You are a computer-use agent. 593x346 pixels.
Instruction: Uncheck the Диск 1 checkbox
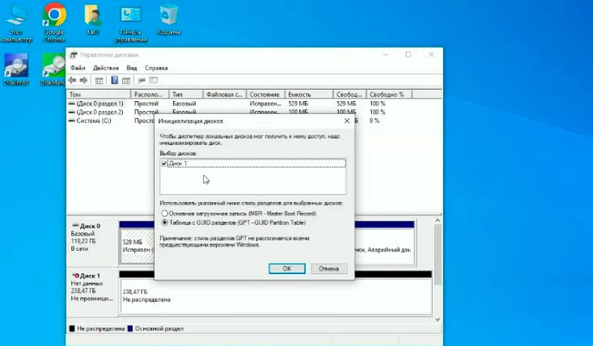(x=164, y=162)
